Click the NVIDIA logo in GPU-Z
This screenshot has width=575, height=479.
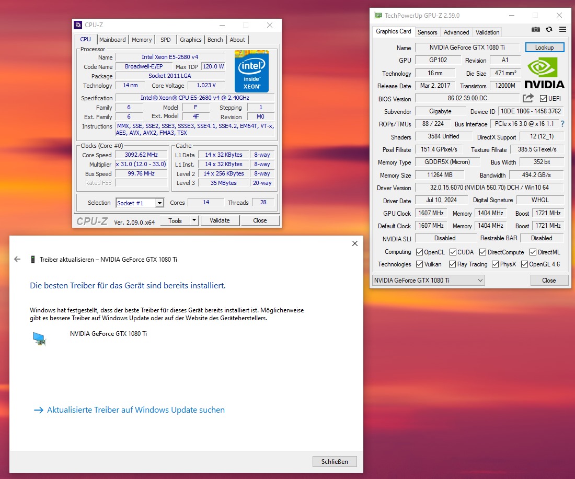pos(544,74)
